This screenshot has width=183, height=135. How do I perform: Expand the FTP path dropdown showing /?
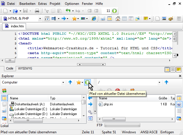click(x=159, y=83)
